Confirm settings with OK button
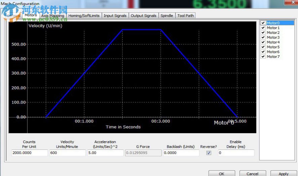This screenshot has width=298, height=176. tap(222, 173)
